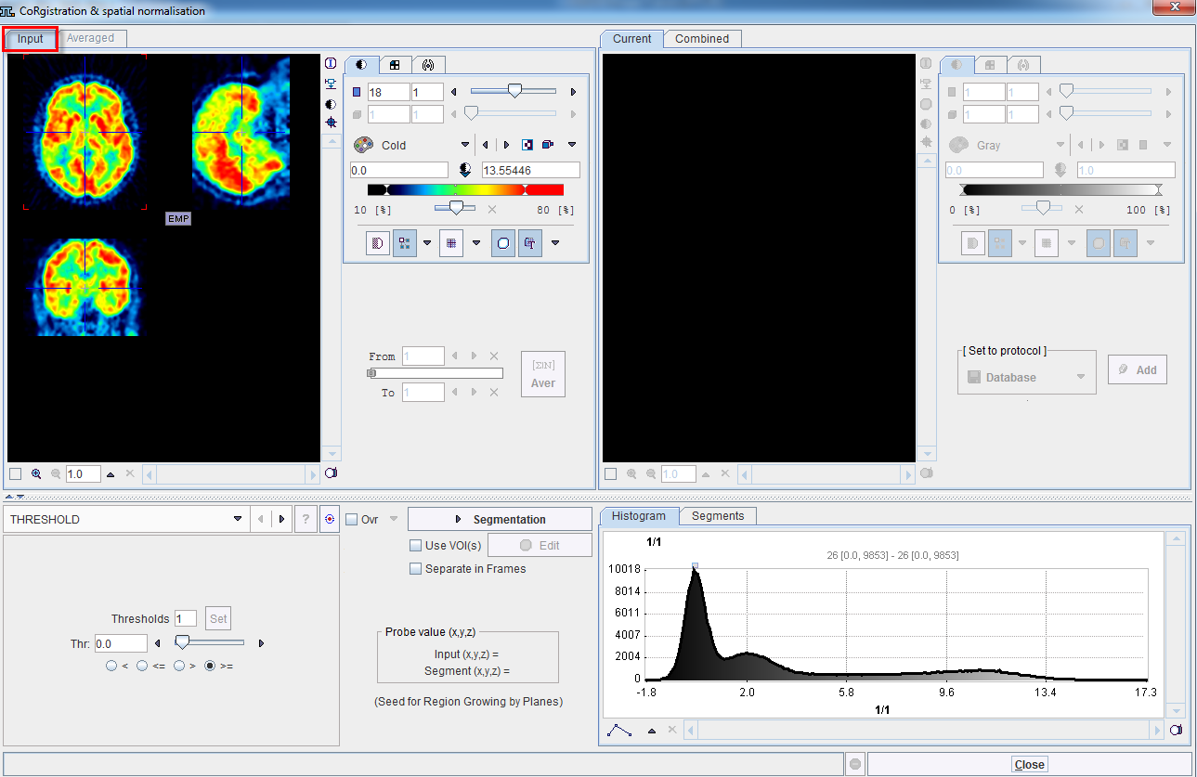Expand dropdown next to grid overlay button
1197x777 pixels.
click(x=476, y=243)
